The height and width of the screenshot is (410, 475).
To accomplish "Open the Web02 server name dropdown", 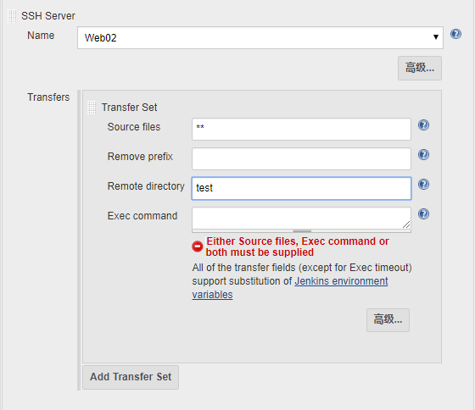I will (260, 38).
